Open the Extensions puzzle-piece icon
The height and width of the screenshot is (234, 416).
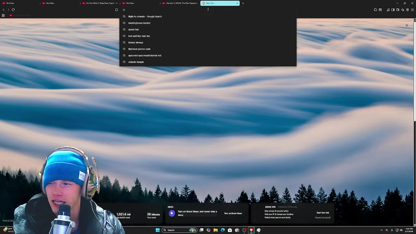click(x=375, y=10)
